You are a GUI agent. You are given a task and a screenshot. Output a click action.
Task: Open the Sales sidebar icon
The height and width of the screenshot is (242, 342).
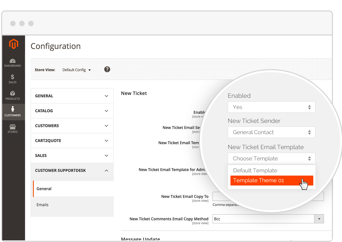(x=13, y=79)
